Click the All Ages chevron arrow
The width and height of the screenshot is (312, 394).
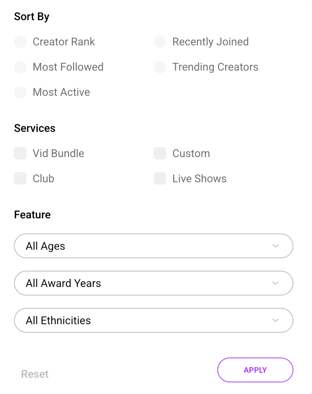(276, 246)
